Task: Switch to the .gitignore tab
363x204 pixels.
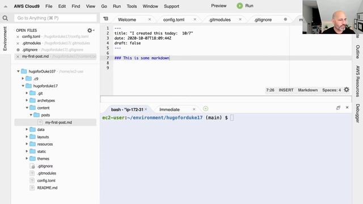Action: (263, 20)
